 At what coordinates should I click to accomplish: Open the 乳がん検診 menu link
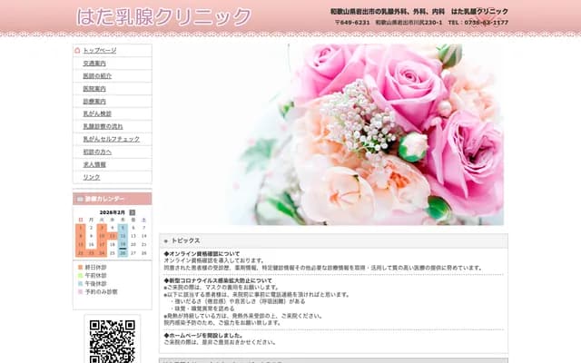click(97, 113)
